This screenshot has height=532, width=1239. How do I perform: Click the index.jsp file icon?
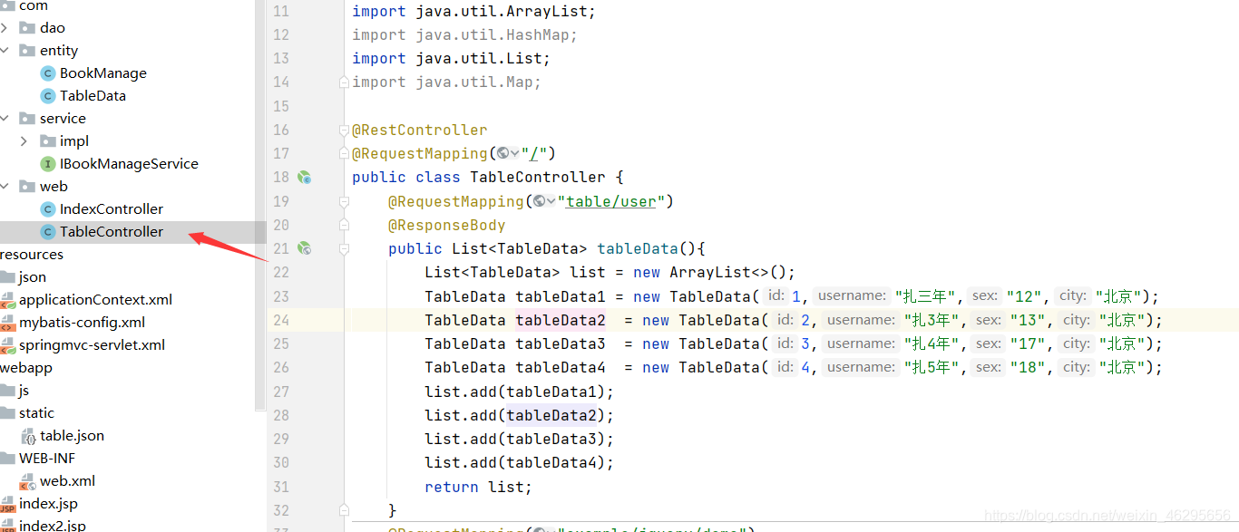pos(7,505)
